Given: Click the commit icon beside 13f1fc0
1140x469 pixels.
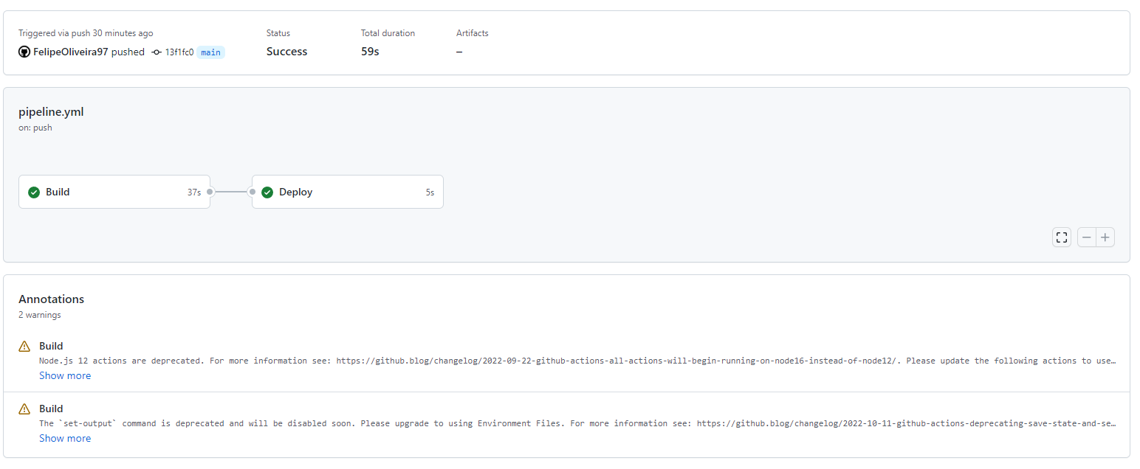Looking at the screenshot, I should [155, 52].
